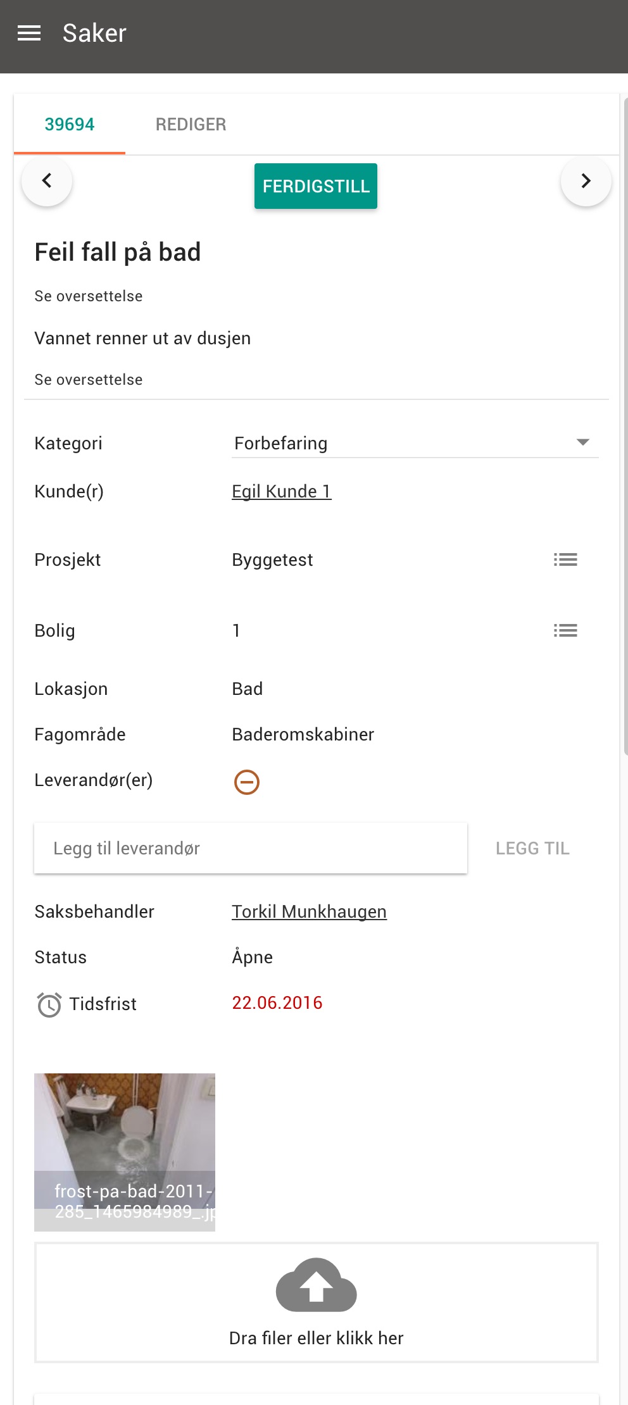The image size is (628, 1405).
Task: Go to previous case with left arrow
Action: 47,181
